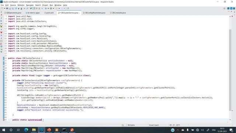Click the scroll down arrow of editor

[x=230, y=120]
